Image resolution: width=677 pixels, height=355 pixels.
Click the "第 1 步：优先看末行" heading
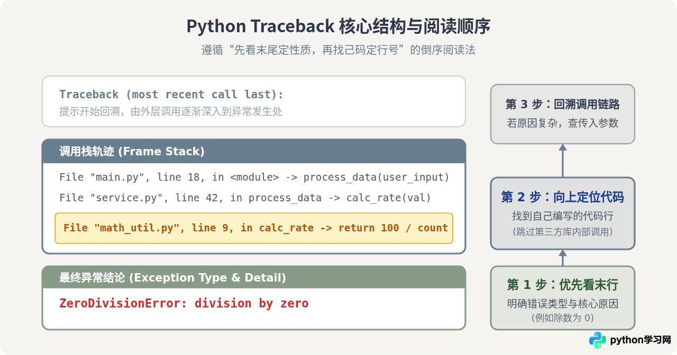point(563,285)
